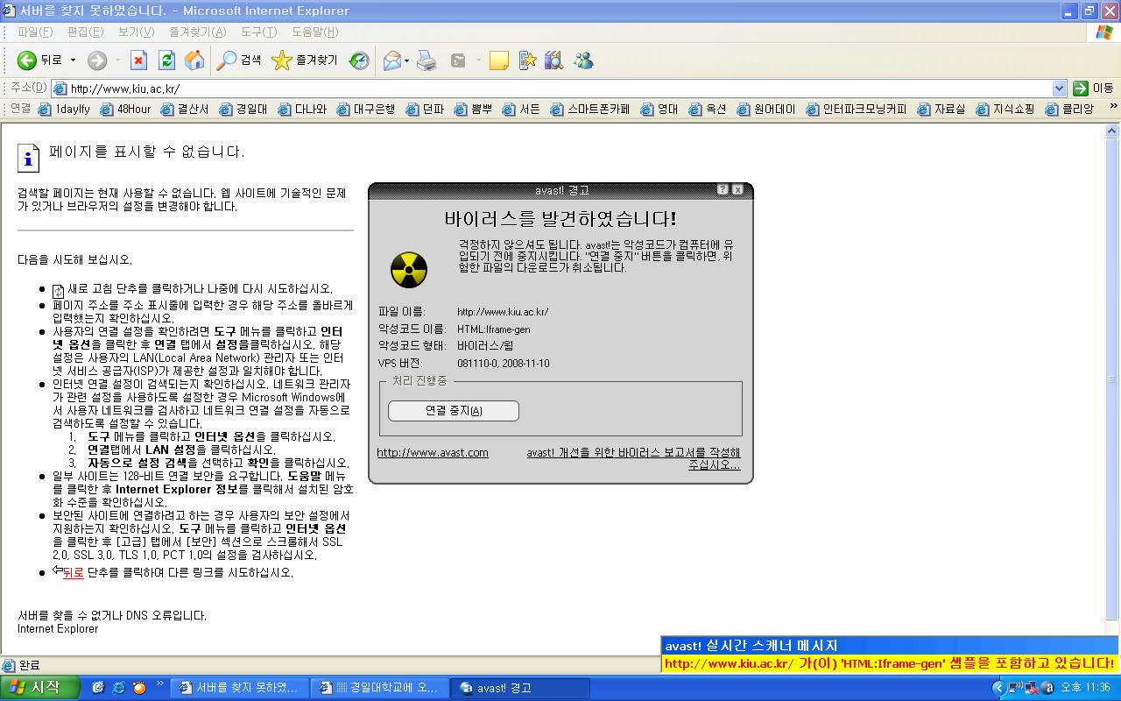This screenshot has width=1121, height=701.
Task: Expand the links bar overflow chevron
Action: pos(1113,108)
